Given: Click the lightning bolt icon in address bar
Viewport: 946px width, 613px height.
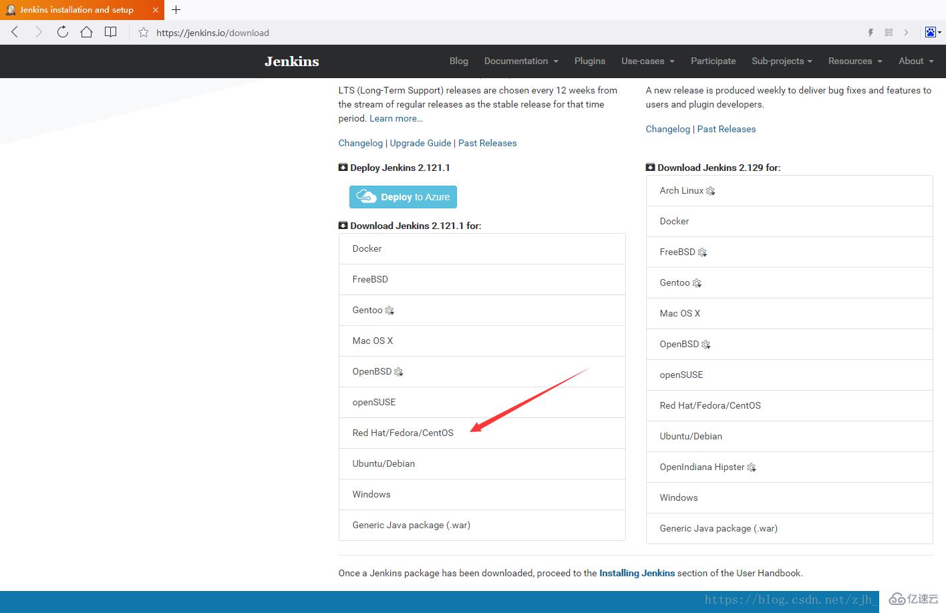Looking at the screenshot, I should pos(871,32).
